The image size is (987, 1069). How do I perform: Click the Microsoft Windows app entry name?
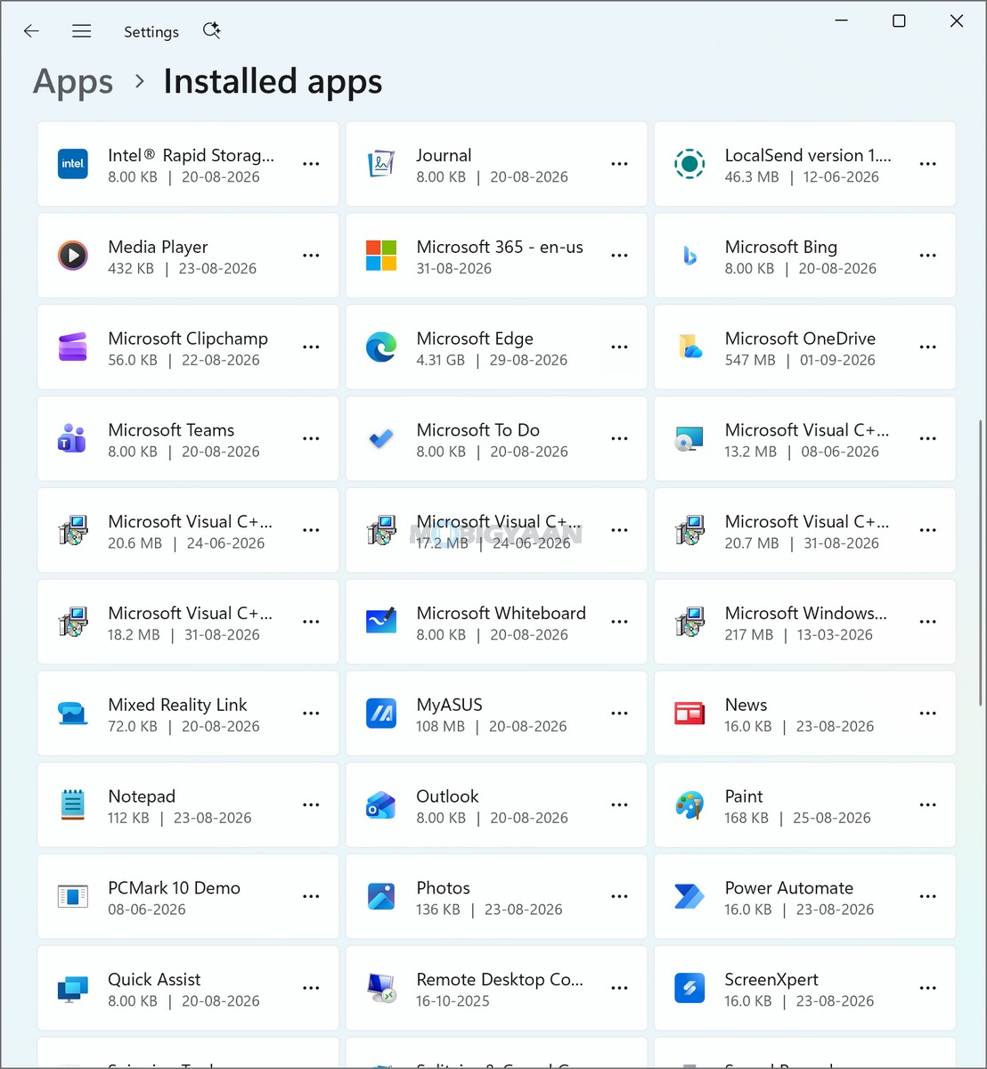[806, 613]
